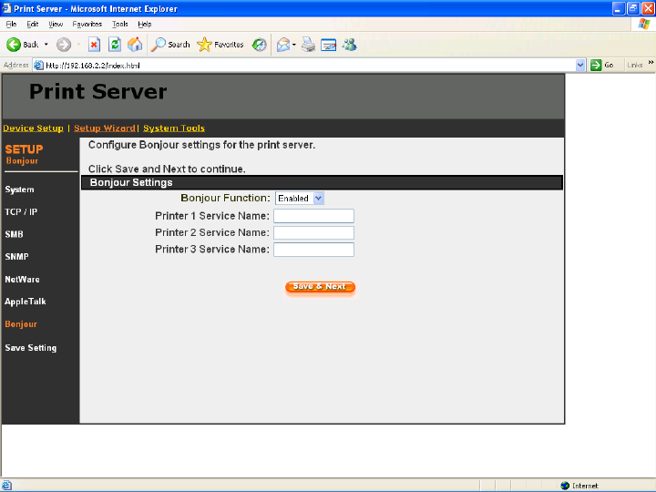The image size is (656, 492).
Task: Click the Back arrow button
Action: coord(22,45)
